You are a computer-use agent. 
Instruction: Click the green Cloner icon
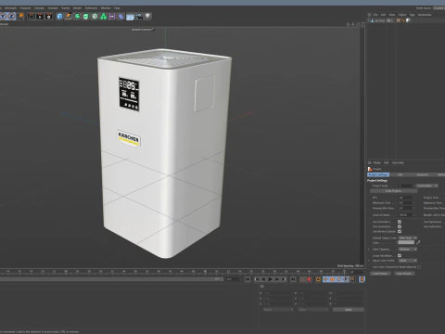coord(95,17)
